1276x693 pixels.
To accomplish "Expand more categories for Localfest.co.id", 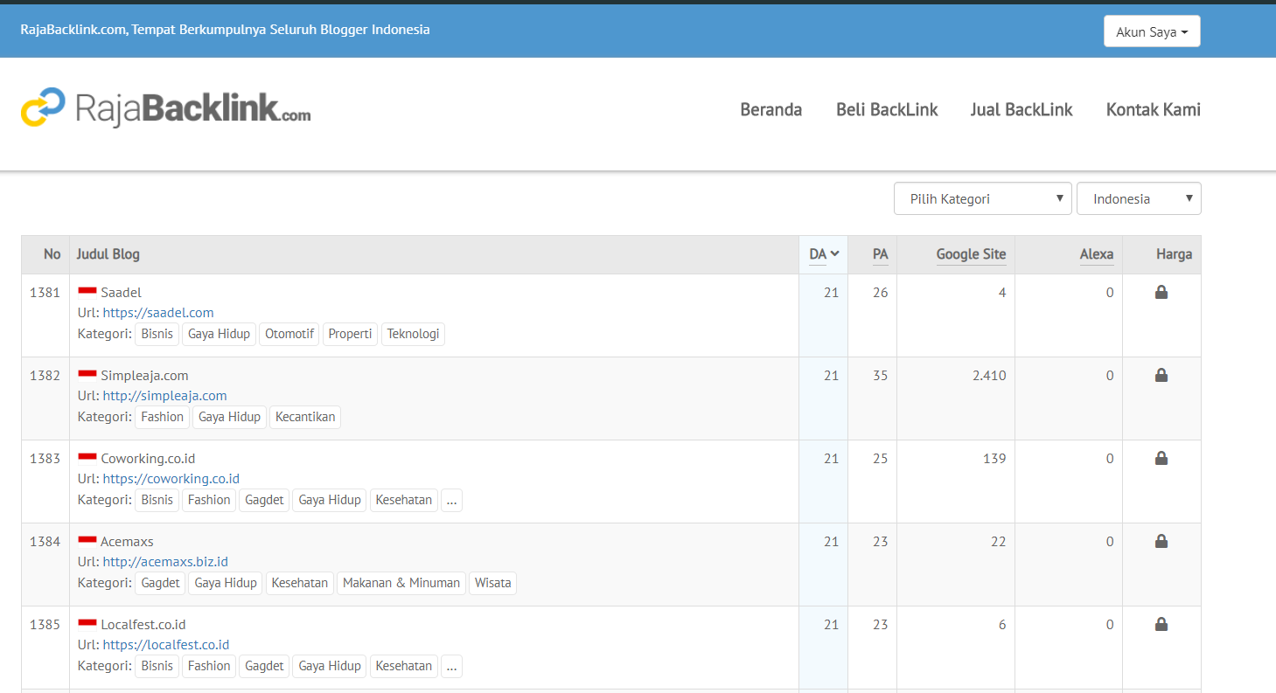I will click(451, 666).
